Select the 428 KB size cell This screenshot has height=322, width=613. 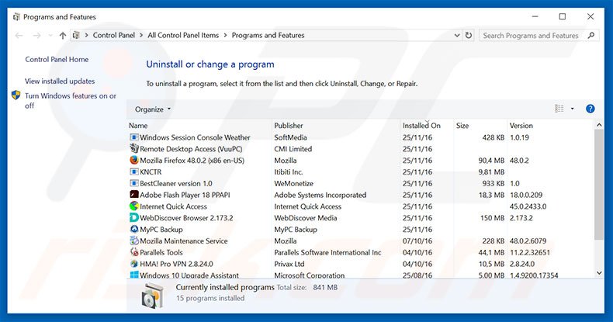coord(493,137)
